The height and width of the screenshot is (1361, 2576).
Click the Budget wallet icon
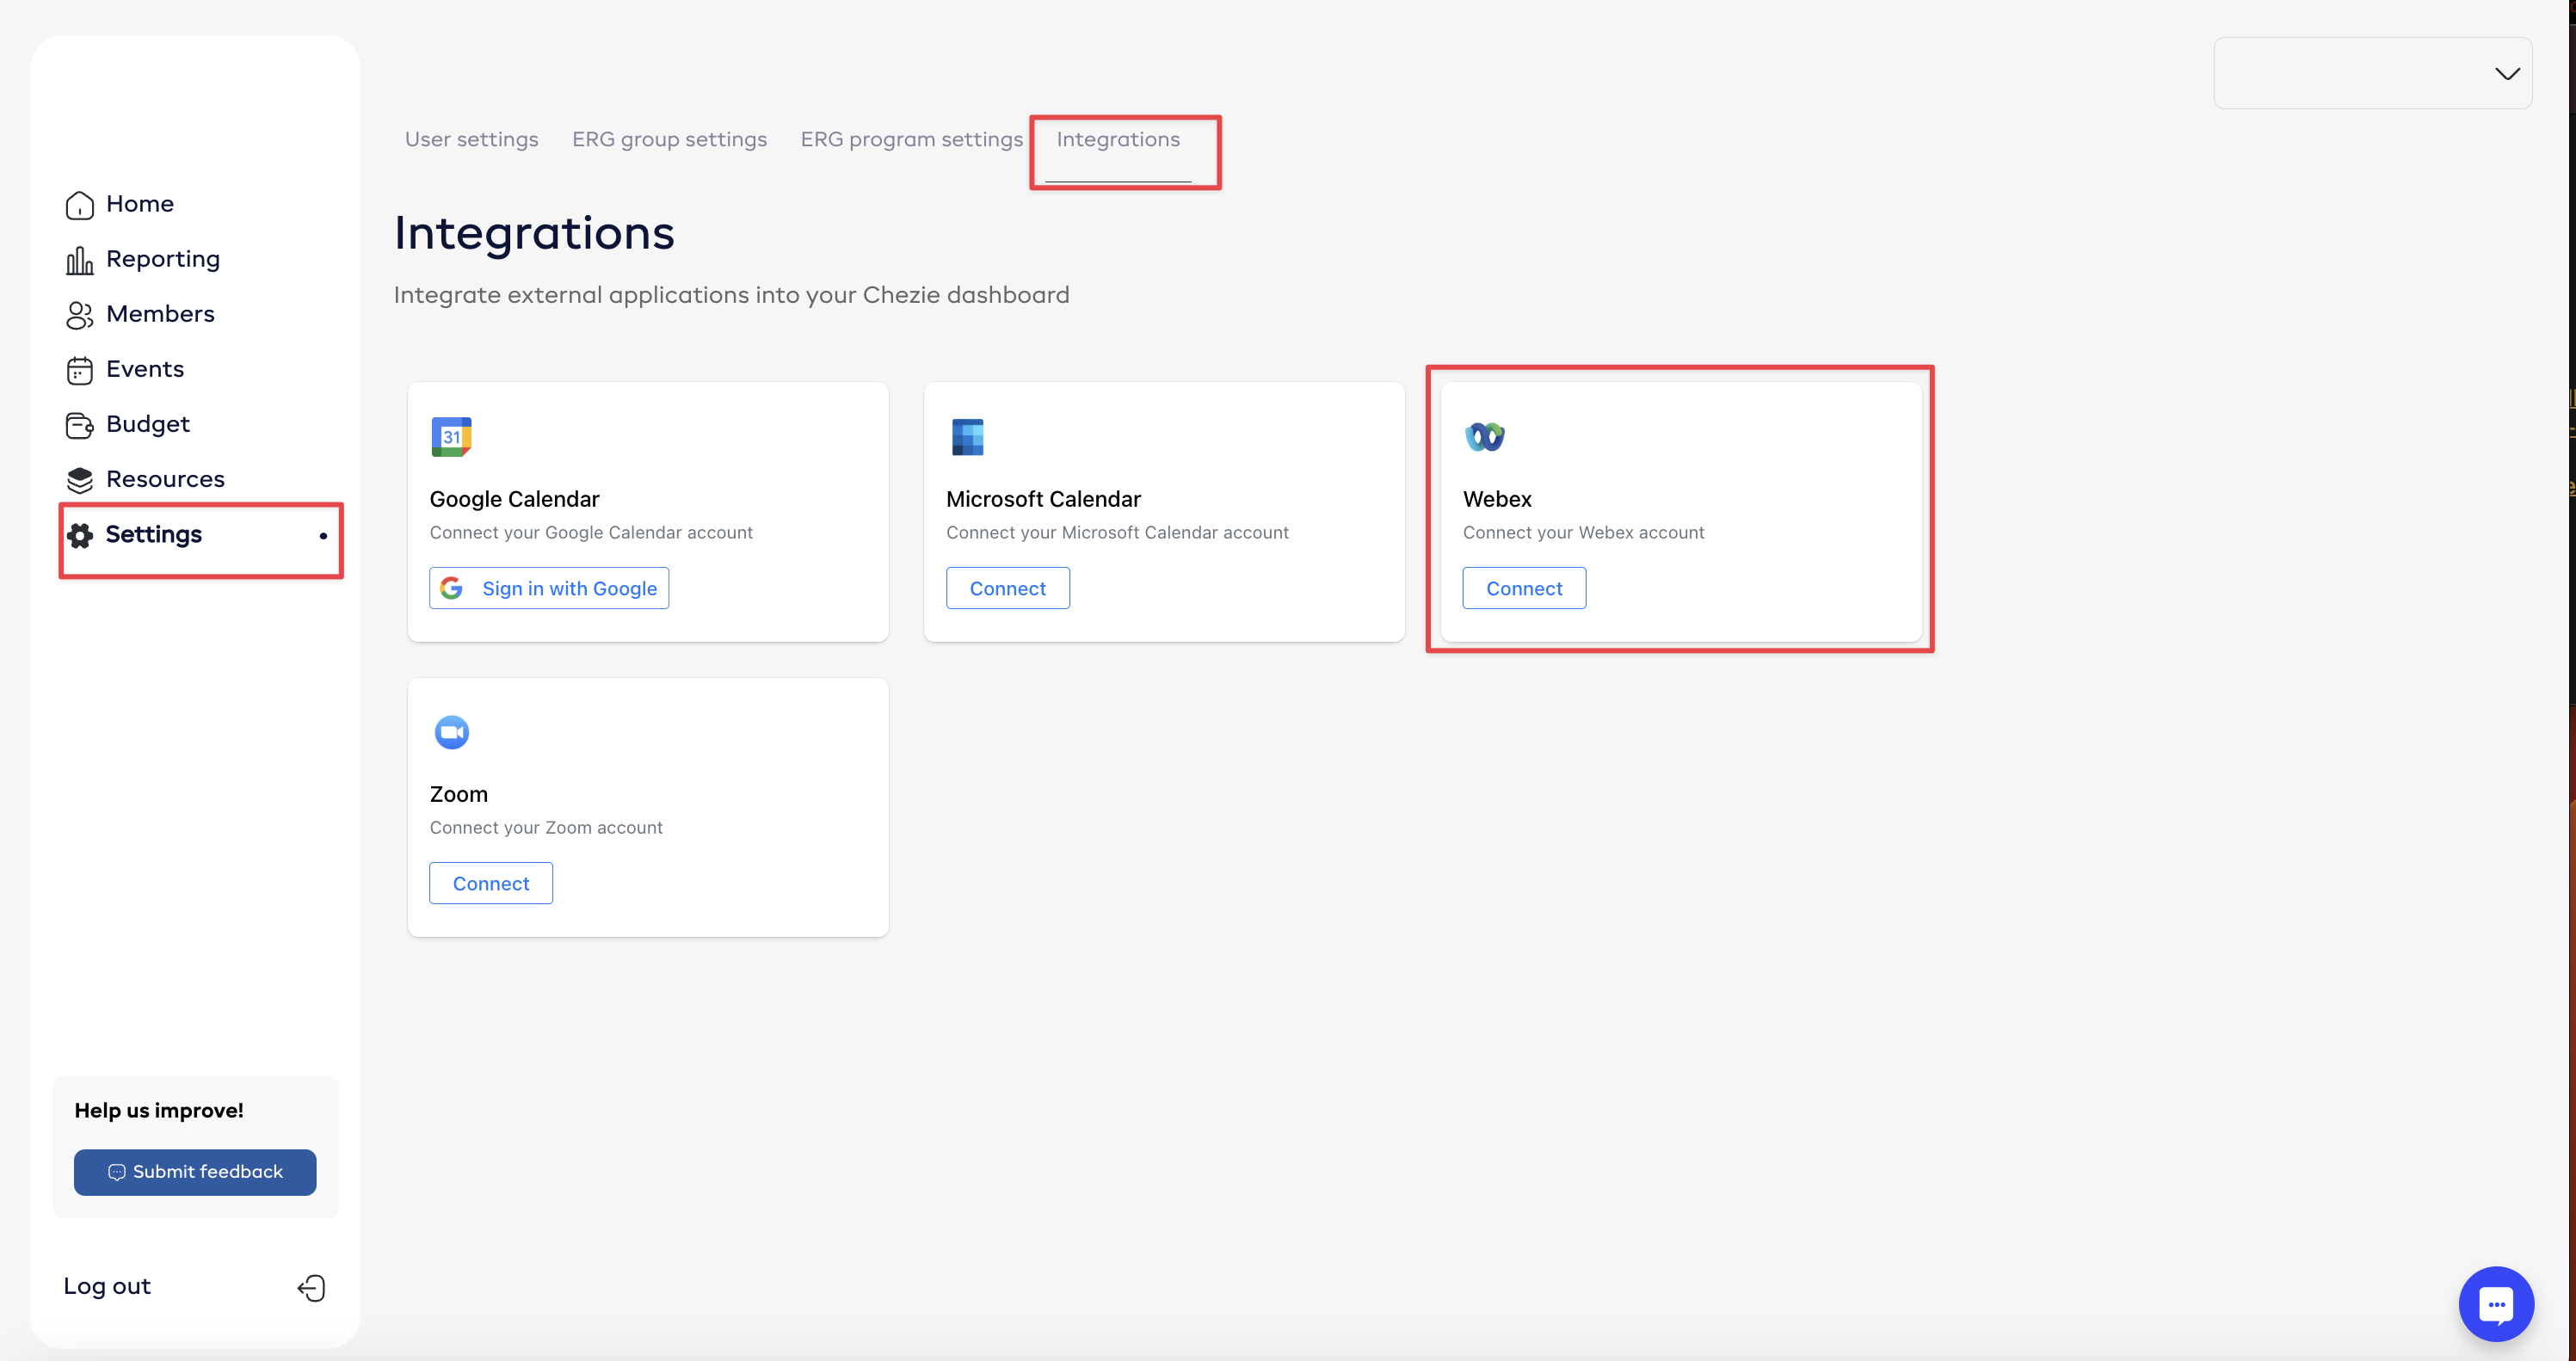[79, 425]
